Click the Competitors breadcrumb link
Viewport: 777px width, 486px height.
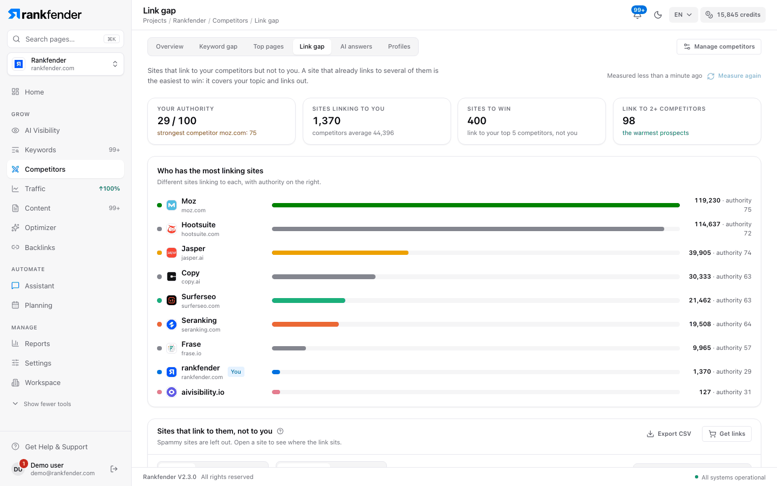pos(230,21)
